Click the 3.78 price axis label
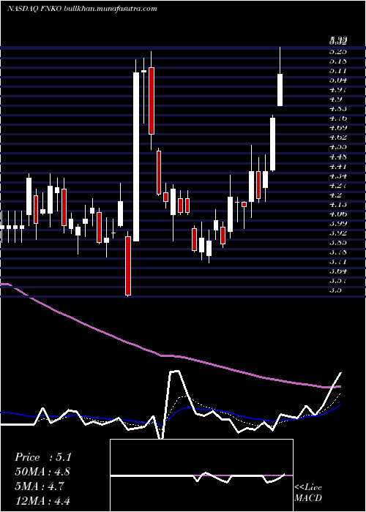This screenshot has height=512, width=366. [x=338, y=252]
